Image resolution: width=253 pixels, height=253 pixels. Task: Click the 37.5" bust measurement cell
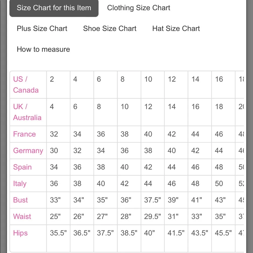coord(153,200)
